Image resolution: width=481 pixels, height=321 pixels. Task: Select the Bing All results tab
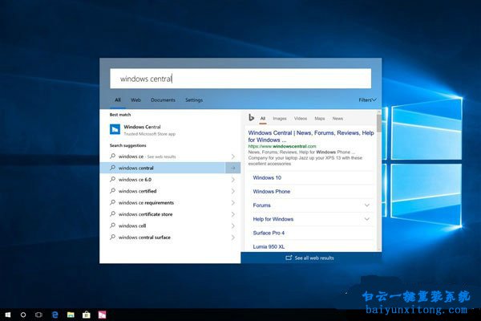[263, 118]
